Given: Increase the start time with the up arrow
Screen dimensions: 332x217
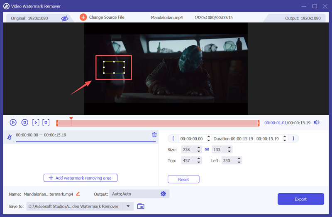Looking at the screenshot, I should coord(209,137).
